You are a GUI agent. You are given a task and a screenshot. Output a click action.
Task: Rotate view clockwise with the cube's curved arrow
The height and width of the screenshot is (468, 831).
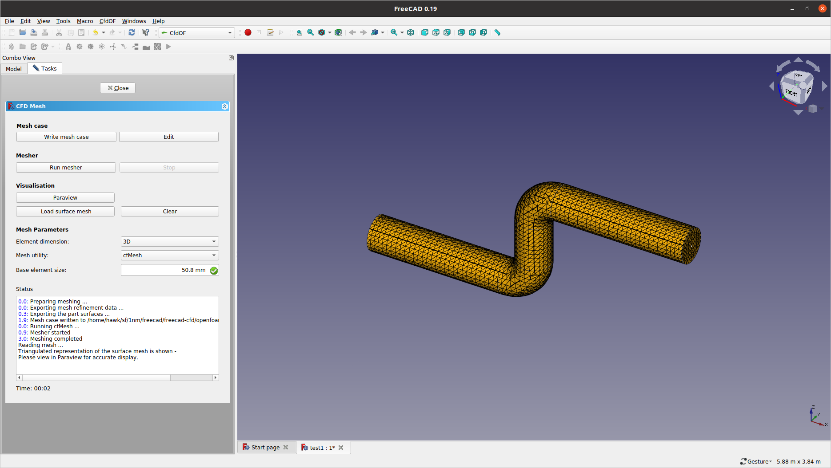pos(813,65)
